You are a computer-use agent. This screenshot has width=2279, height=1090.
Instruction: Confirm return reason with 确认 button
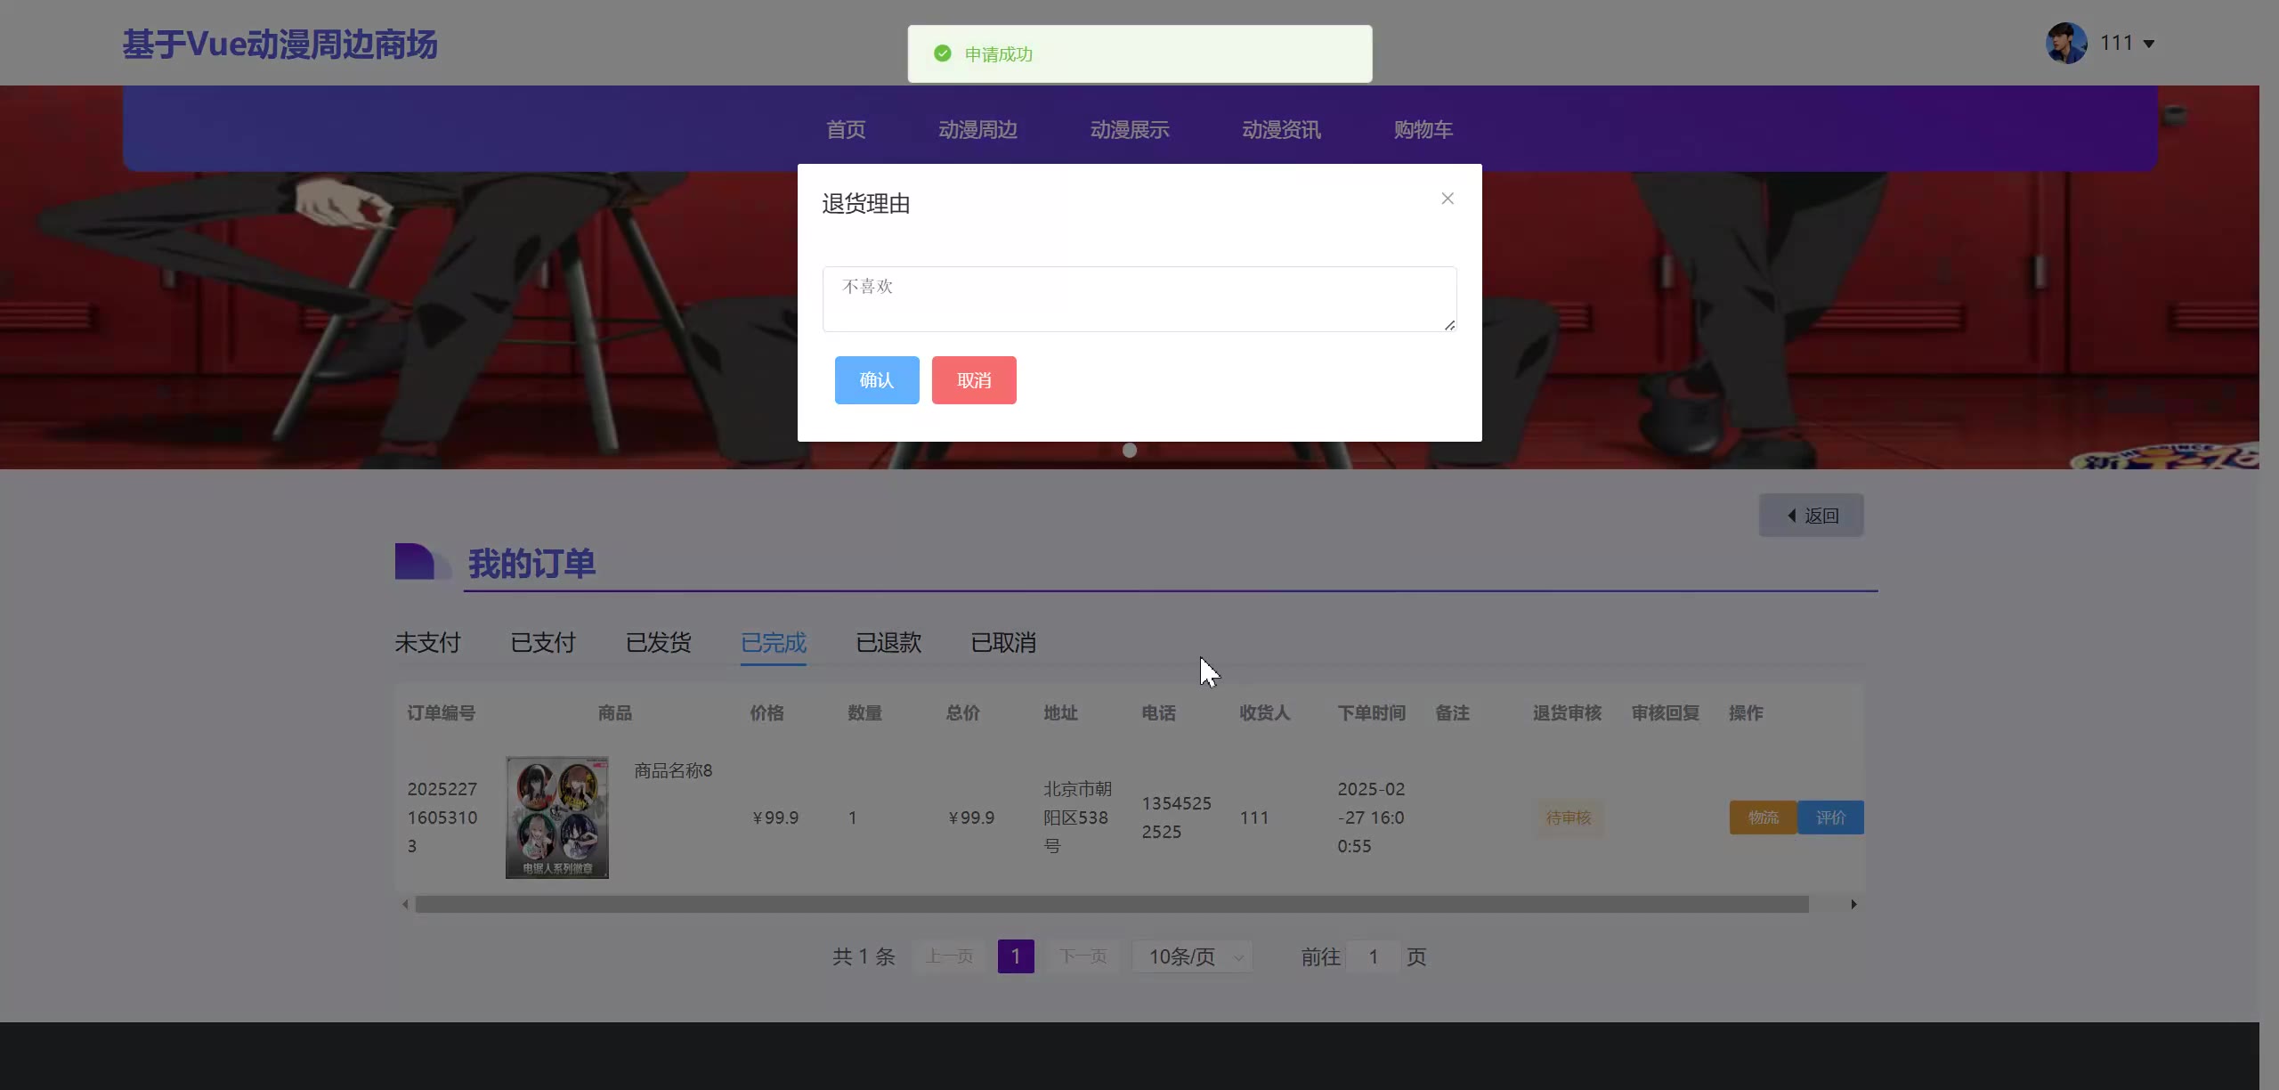876,380
